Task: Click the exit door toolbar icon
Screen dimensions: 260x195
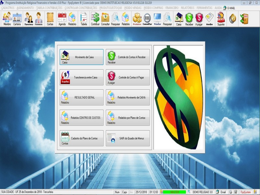Action: 244,19
